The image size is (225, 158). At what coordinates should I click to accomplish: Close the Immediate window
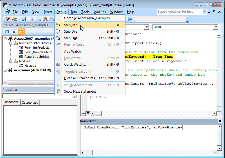click(220, 121)
